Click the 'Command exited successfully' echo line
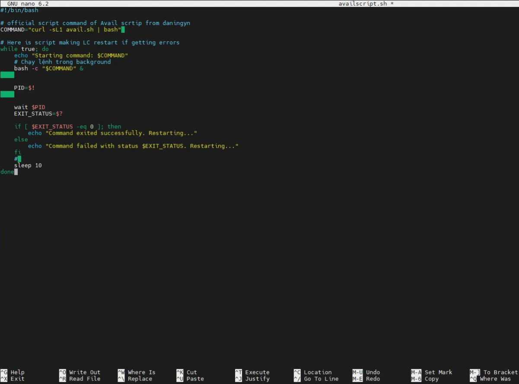This screenshot has height=384, width=519. 113,133
